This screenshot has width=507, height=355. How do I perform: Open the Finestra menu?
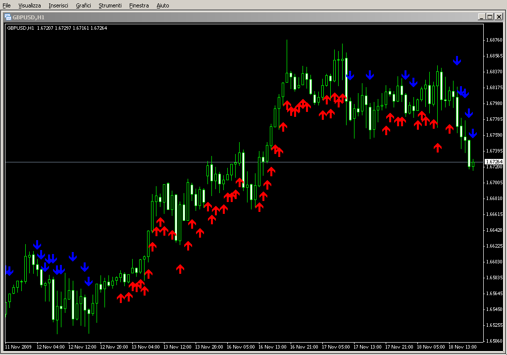coord(139,5)
